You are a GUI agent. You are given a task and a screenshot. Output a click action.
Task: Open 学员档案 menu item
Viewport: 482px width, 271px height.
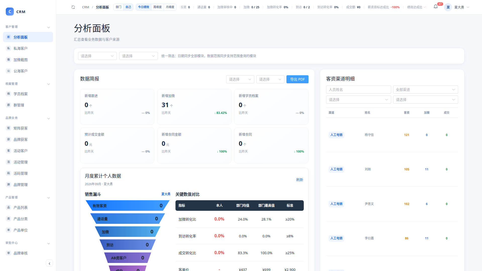coord(28,94)
